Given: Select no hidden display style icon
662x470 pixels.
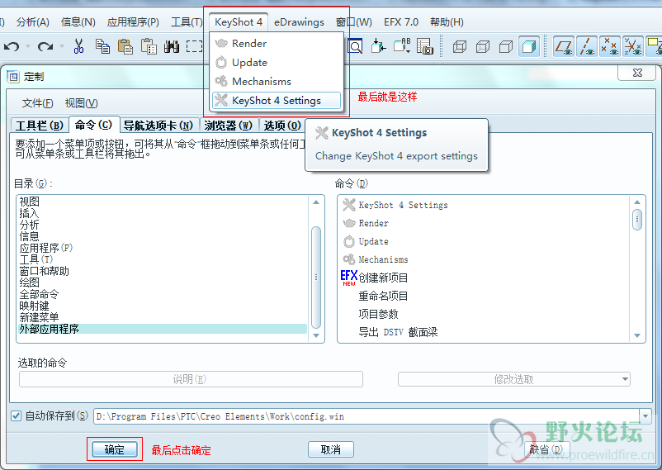Looking at the screenshot, I should 506,46.
